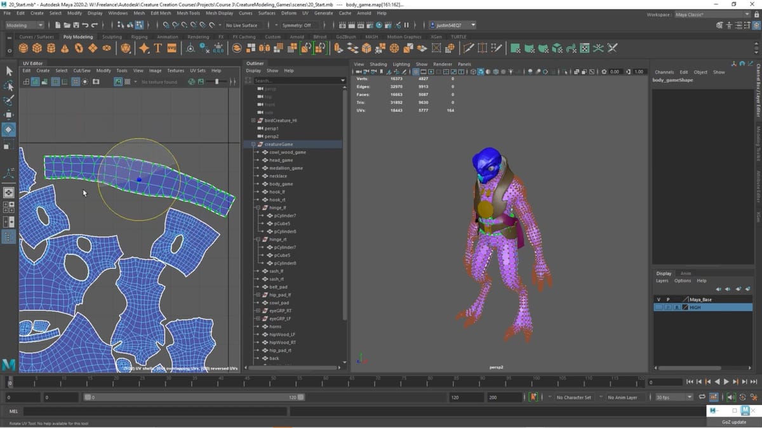The width and height of the screenshot is (762, 428).
Task: Click the Undo arrow in status line
Action: 84,25
